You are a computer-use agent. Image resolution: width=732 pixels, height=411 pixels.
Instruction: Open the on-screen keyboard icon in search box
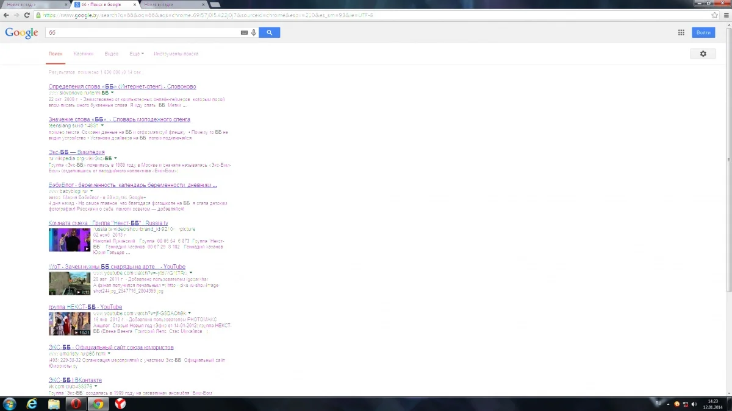[x=245, y=32]
